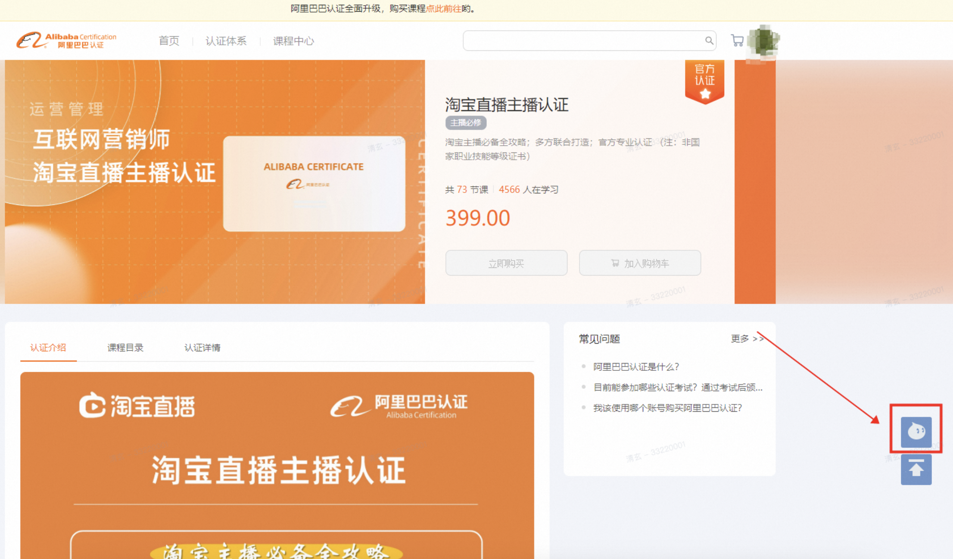
Task: Click the course title 淘宝直播主播认证
Action: (x=507, y=105)
